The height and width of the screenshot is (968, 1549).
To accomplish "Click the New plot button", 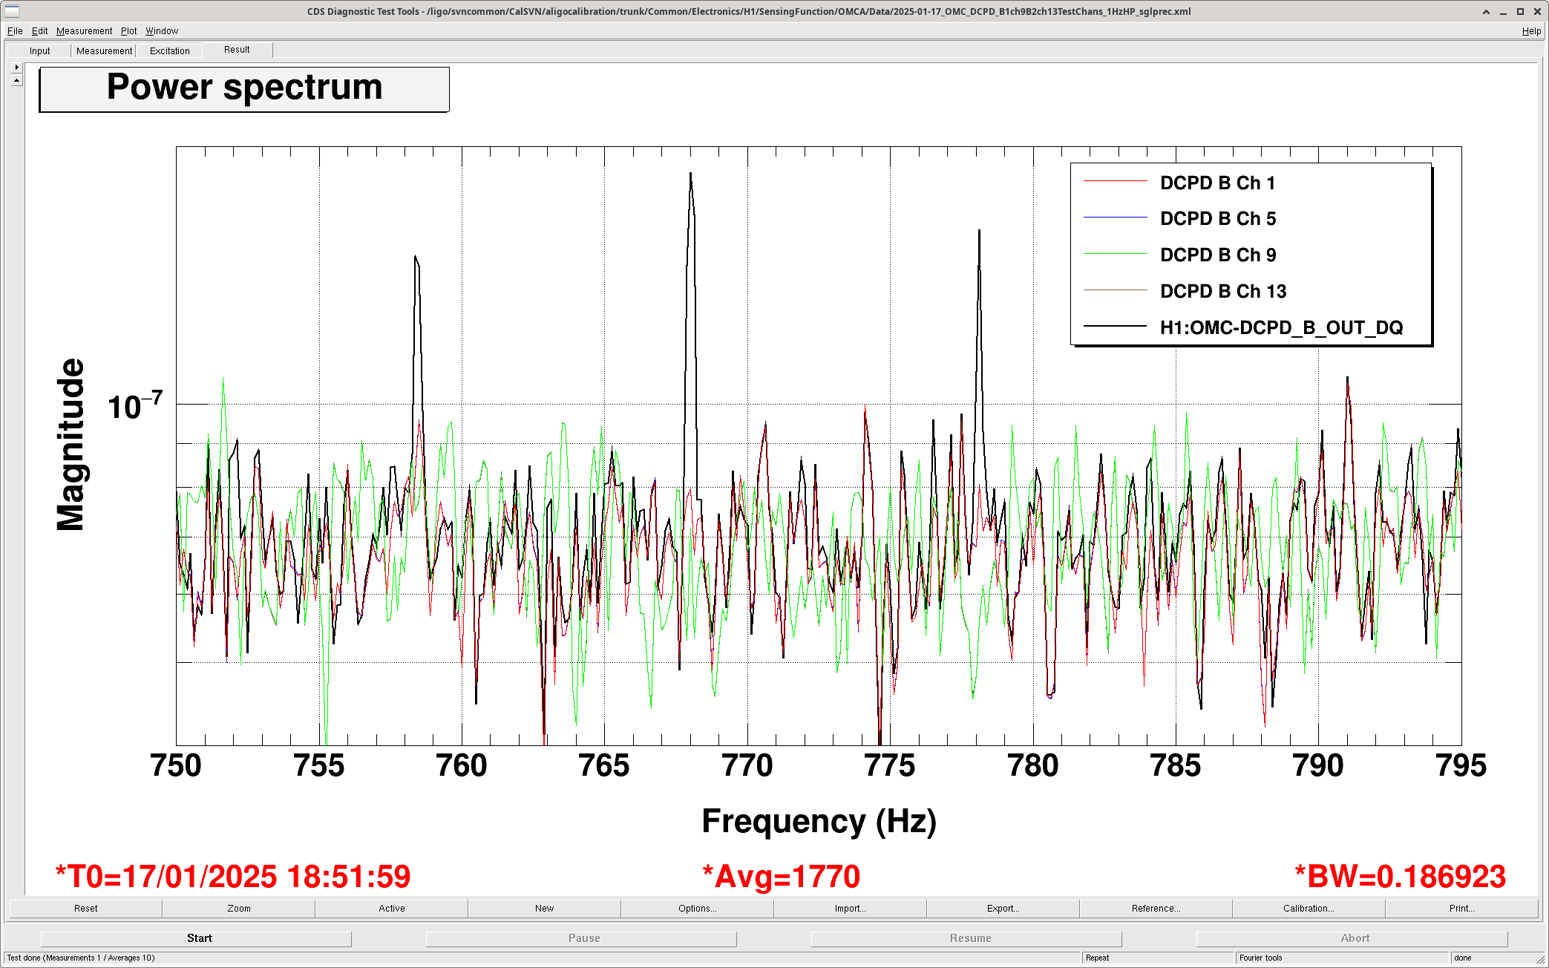I will click(x=544, y=908).
